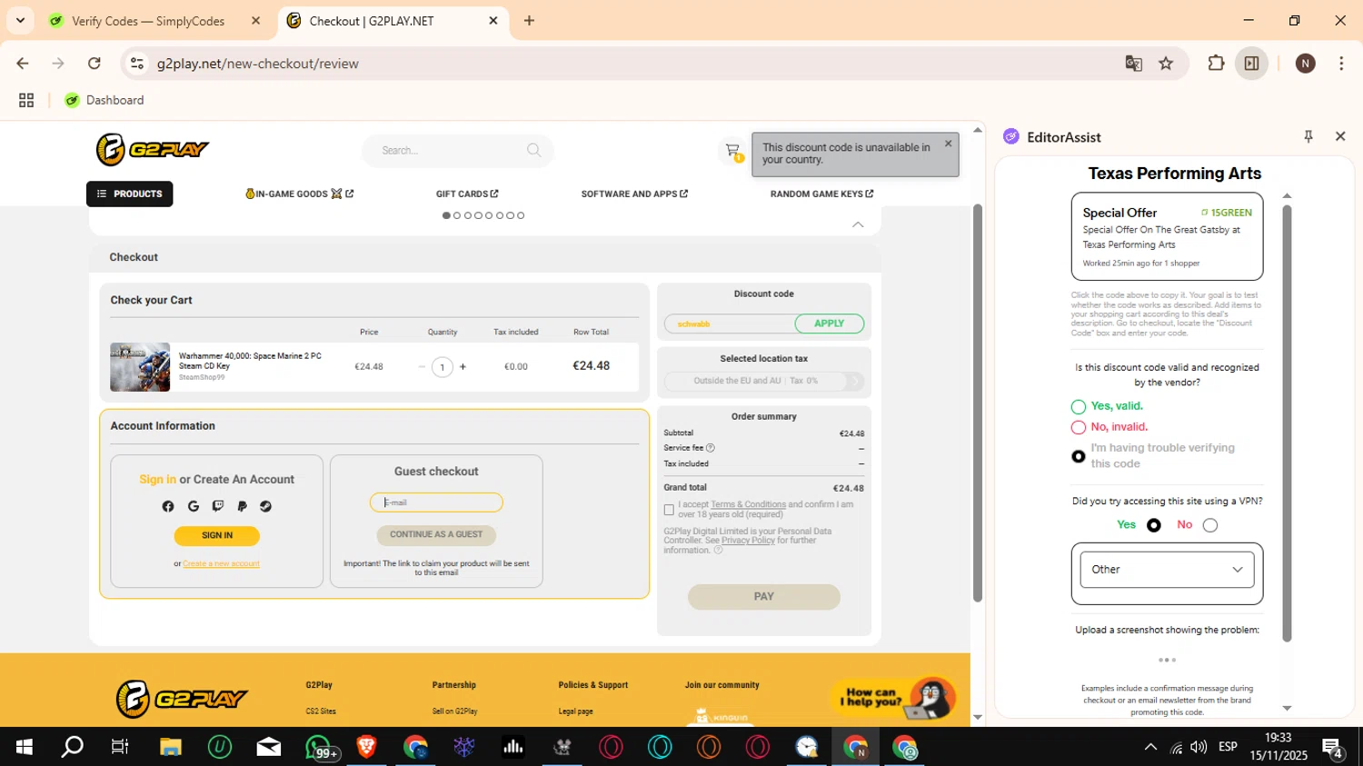Click the discount code input field
1363x766 pixels.
(x=730, y=323)
